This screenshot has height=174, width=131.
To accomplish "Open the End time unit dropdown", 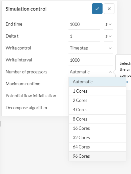I will (x=109, y=24).
